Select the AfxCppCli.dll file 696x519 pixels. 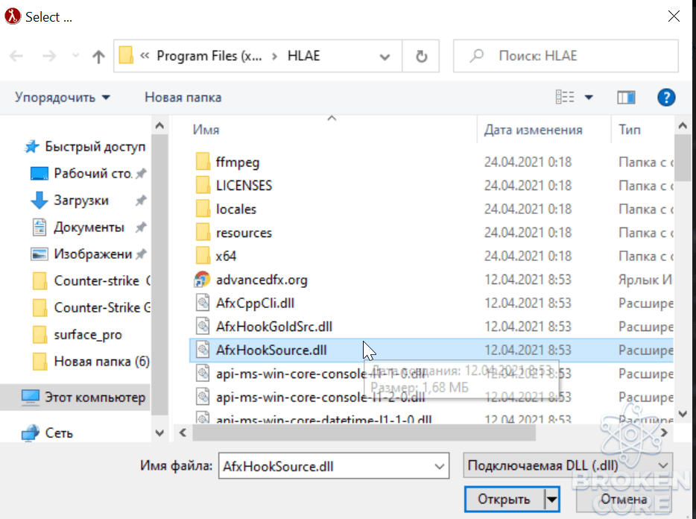click(x=255, y=303)
